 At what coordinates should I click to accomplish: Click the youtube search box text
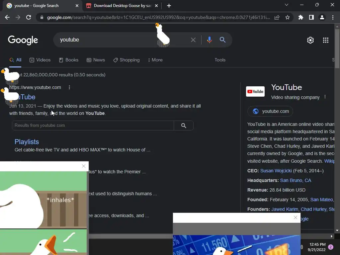click(69, 40)
